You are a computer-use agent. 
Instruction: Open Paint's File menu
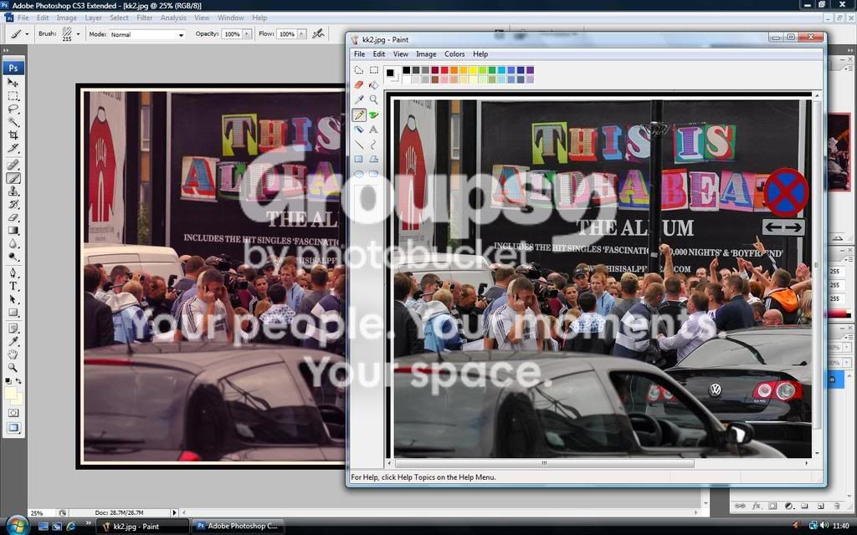(x=359, y=54)
